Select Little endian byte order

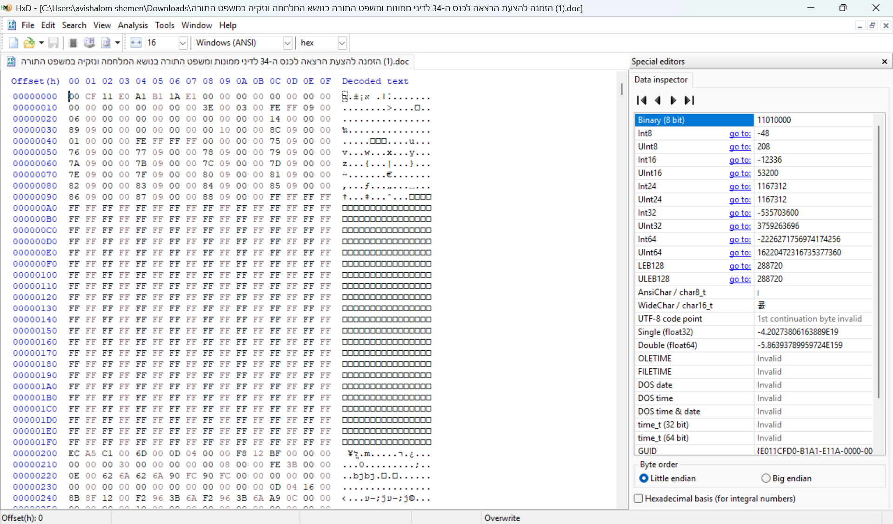tap(667, 478)
